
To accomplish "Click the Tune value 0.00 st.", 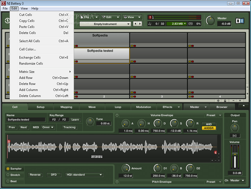I will click(x=104, y=123).
